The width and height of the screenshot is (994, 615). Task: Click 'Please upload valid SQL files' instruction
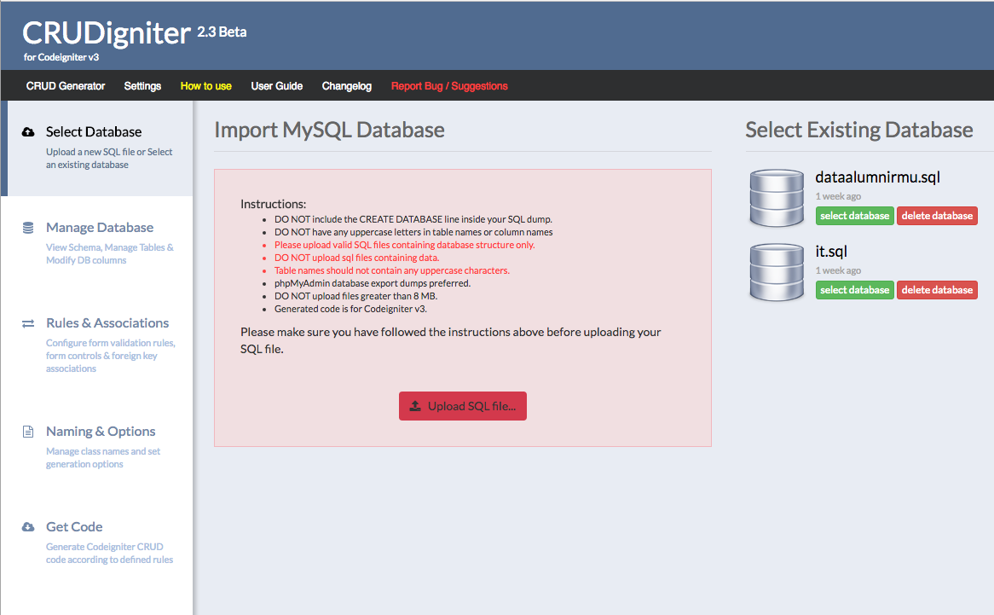(x=404, y=245)
